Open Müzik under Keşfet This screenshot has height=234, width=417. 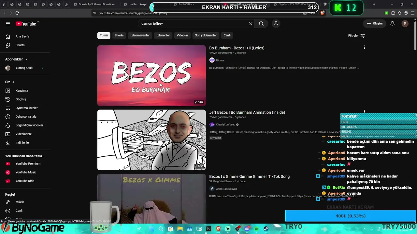(x=20, y=202)
